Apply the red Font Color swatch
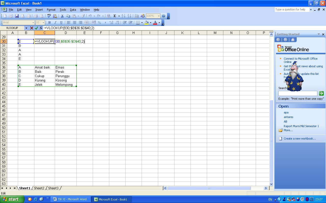The image size is (326, 203). (x=155, y=23)
